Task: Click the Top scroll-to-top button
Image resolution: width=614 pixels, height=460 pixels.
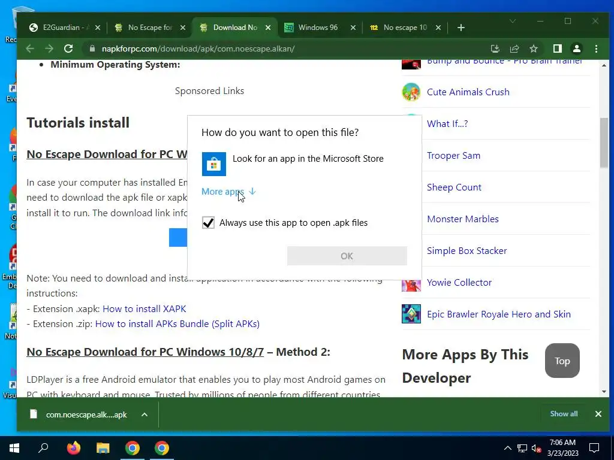Action: click(562, 361)
